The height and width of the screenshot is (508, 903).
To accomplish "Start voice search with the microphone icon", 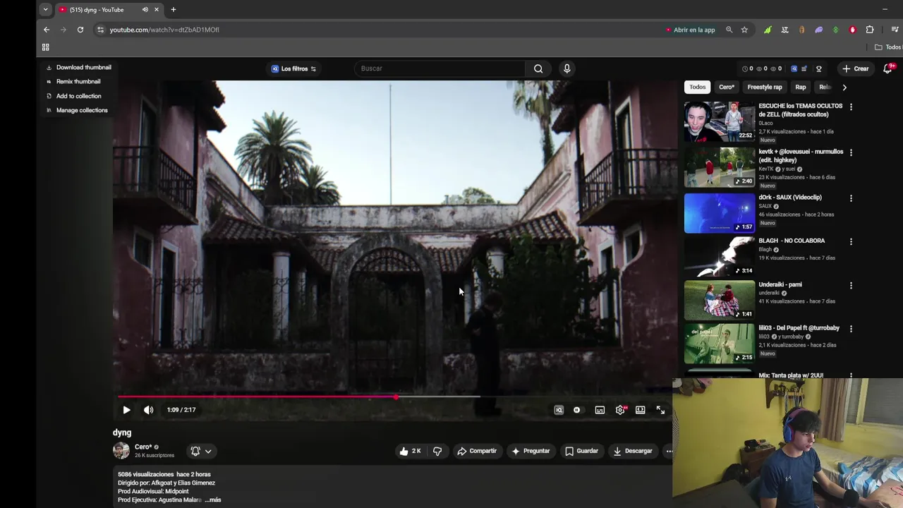I will tap(566, 68).
